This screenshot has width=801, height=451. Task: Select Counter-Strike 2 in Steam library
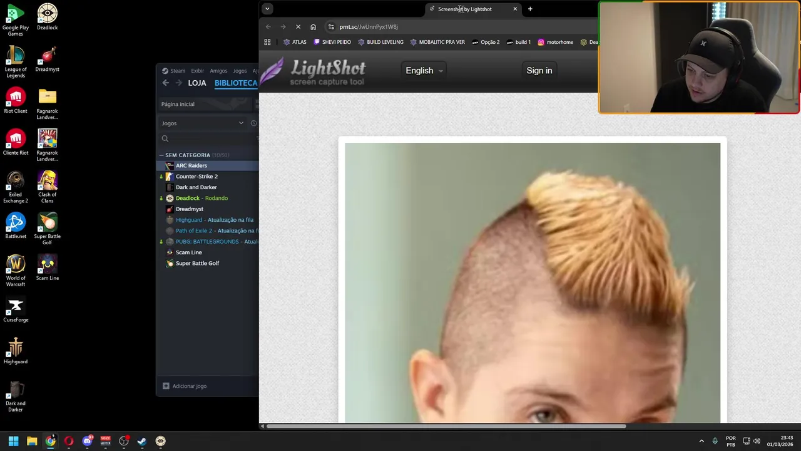click(208, 177)
